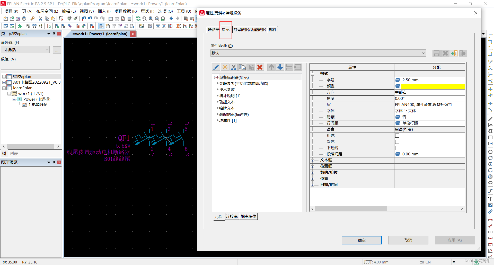
Task: Pin the 页 navigator panel
Action: pos(54,34)
